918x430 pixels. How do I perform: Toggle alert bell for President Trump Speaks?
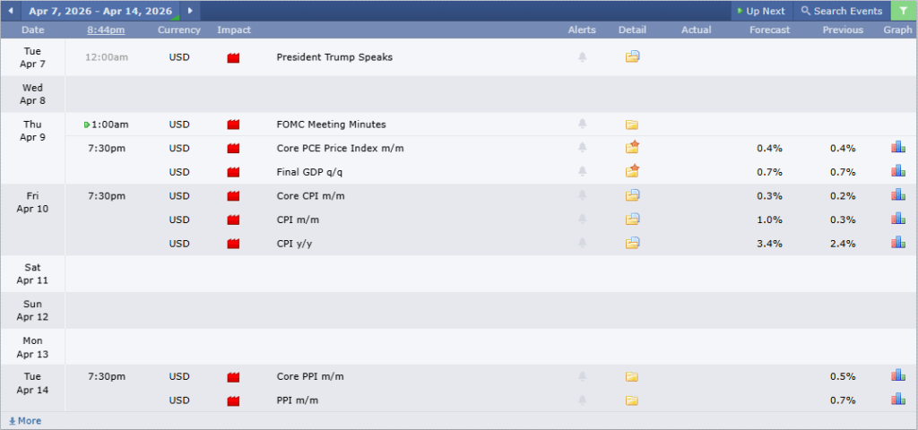[582, 57]
